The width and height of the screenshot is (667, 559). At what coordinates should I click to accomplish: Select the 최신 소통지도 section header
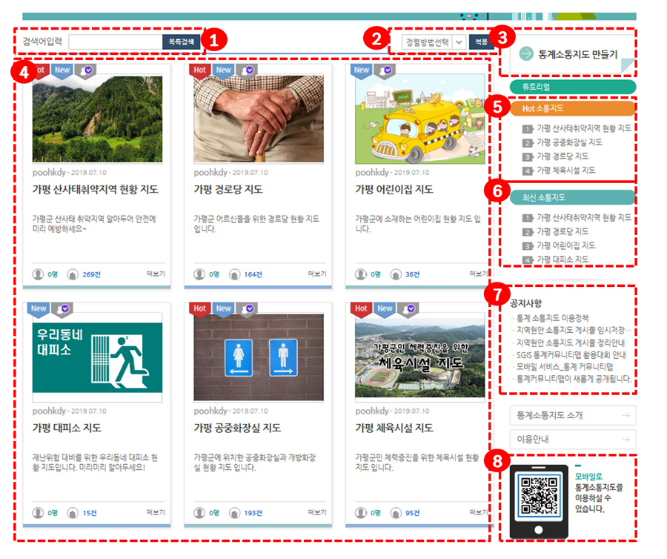[574, 199]
